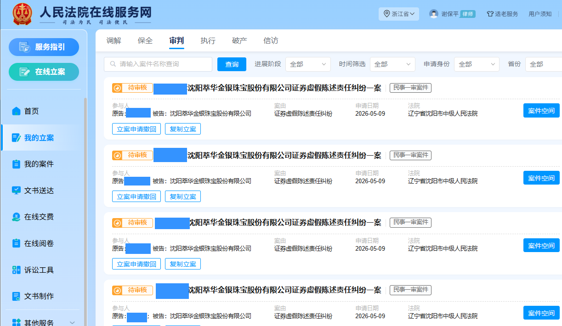Image resolution: width=562 pixels, height=326 pixels.
Task: Click the 在线阅卷 file icon
Action: point(17,243)
